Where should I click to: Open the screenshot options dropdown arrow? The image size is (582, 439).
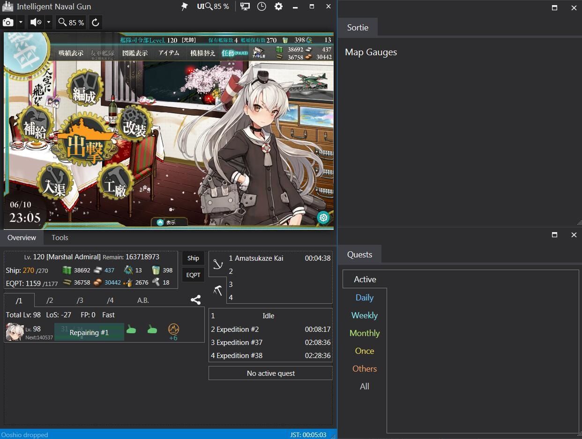(21, 22)
